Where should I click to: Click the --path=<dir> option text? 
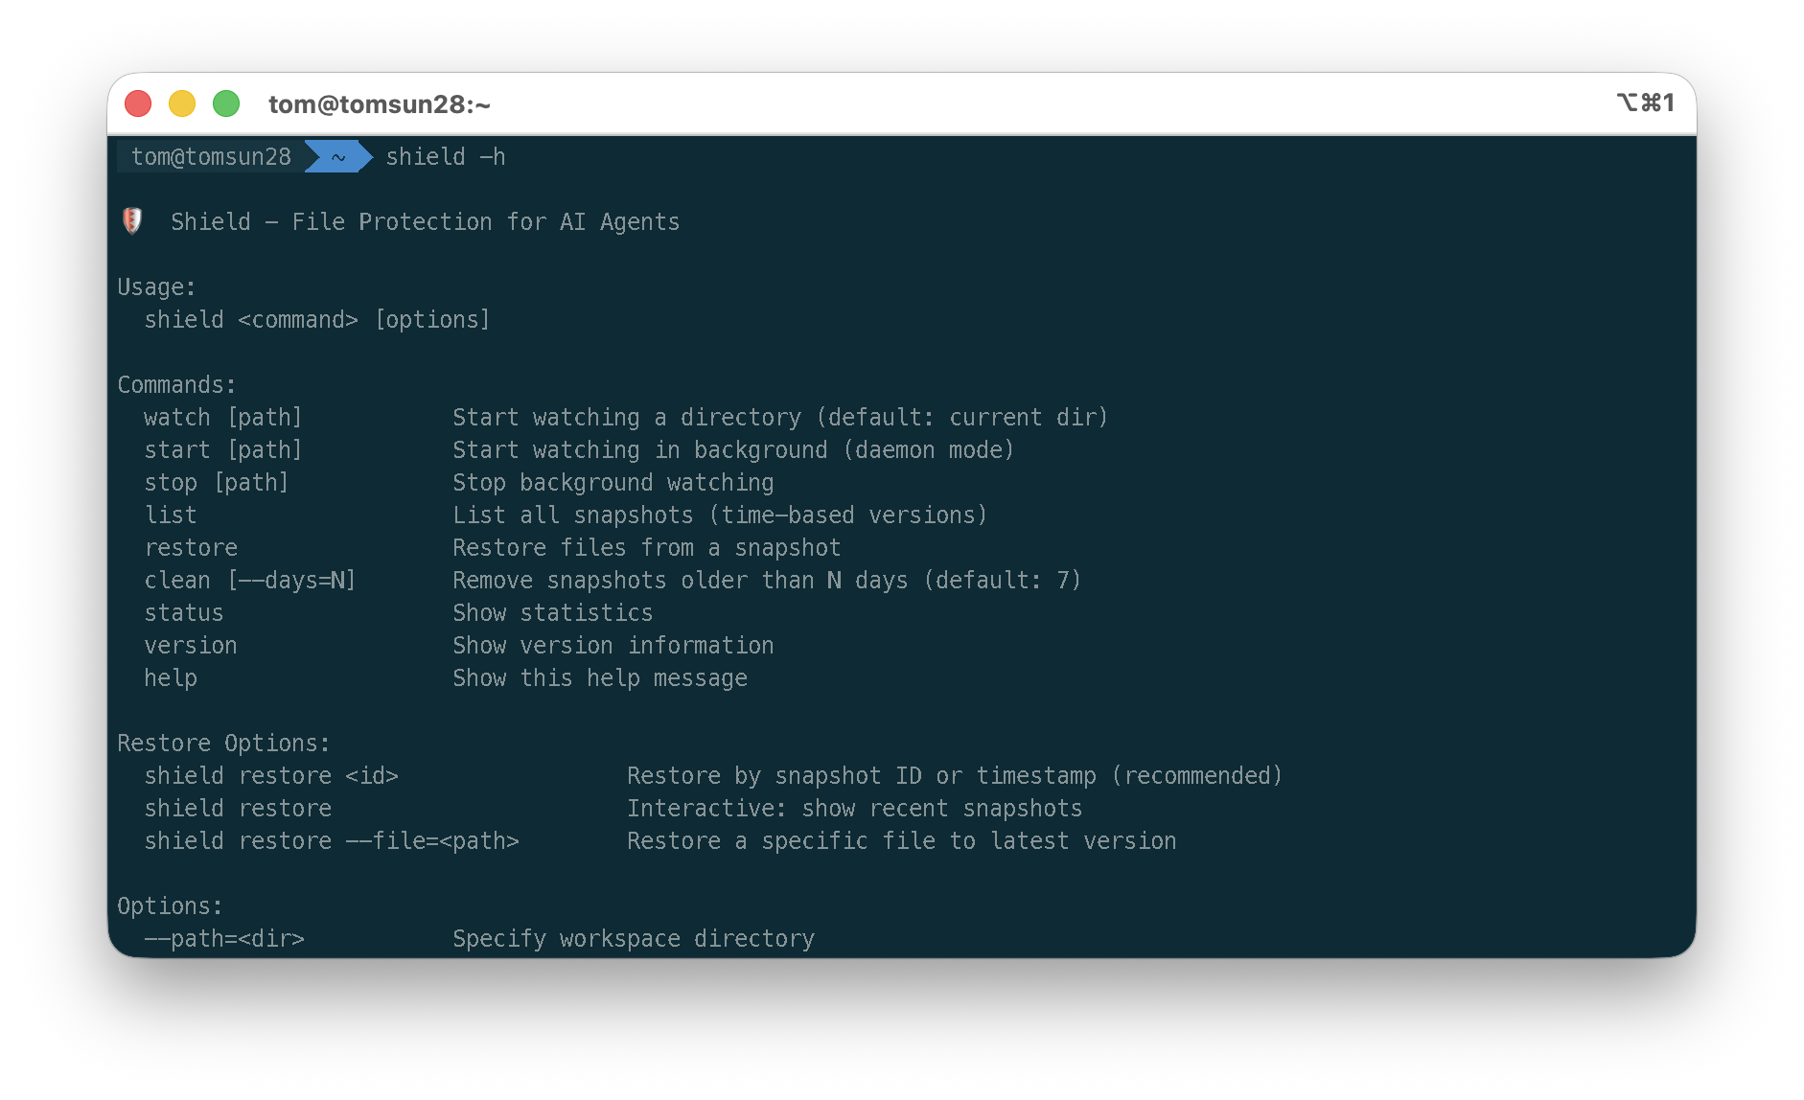[x=224, y=938]
